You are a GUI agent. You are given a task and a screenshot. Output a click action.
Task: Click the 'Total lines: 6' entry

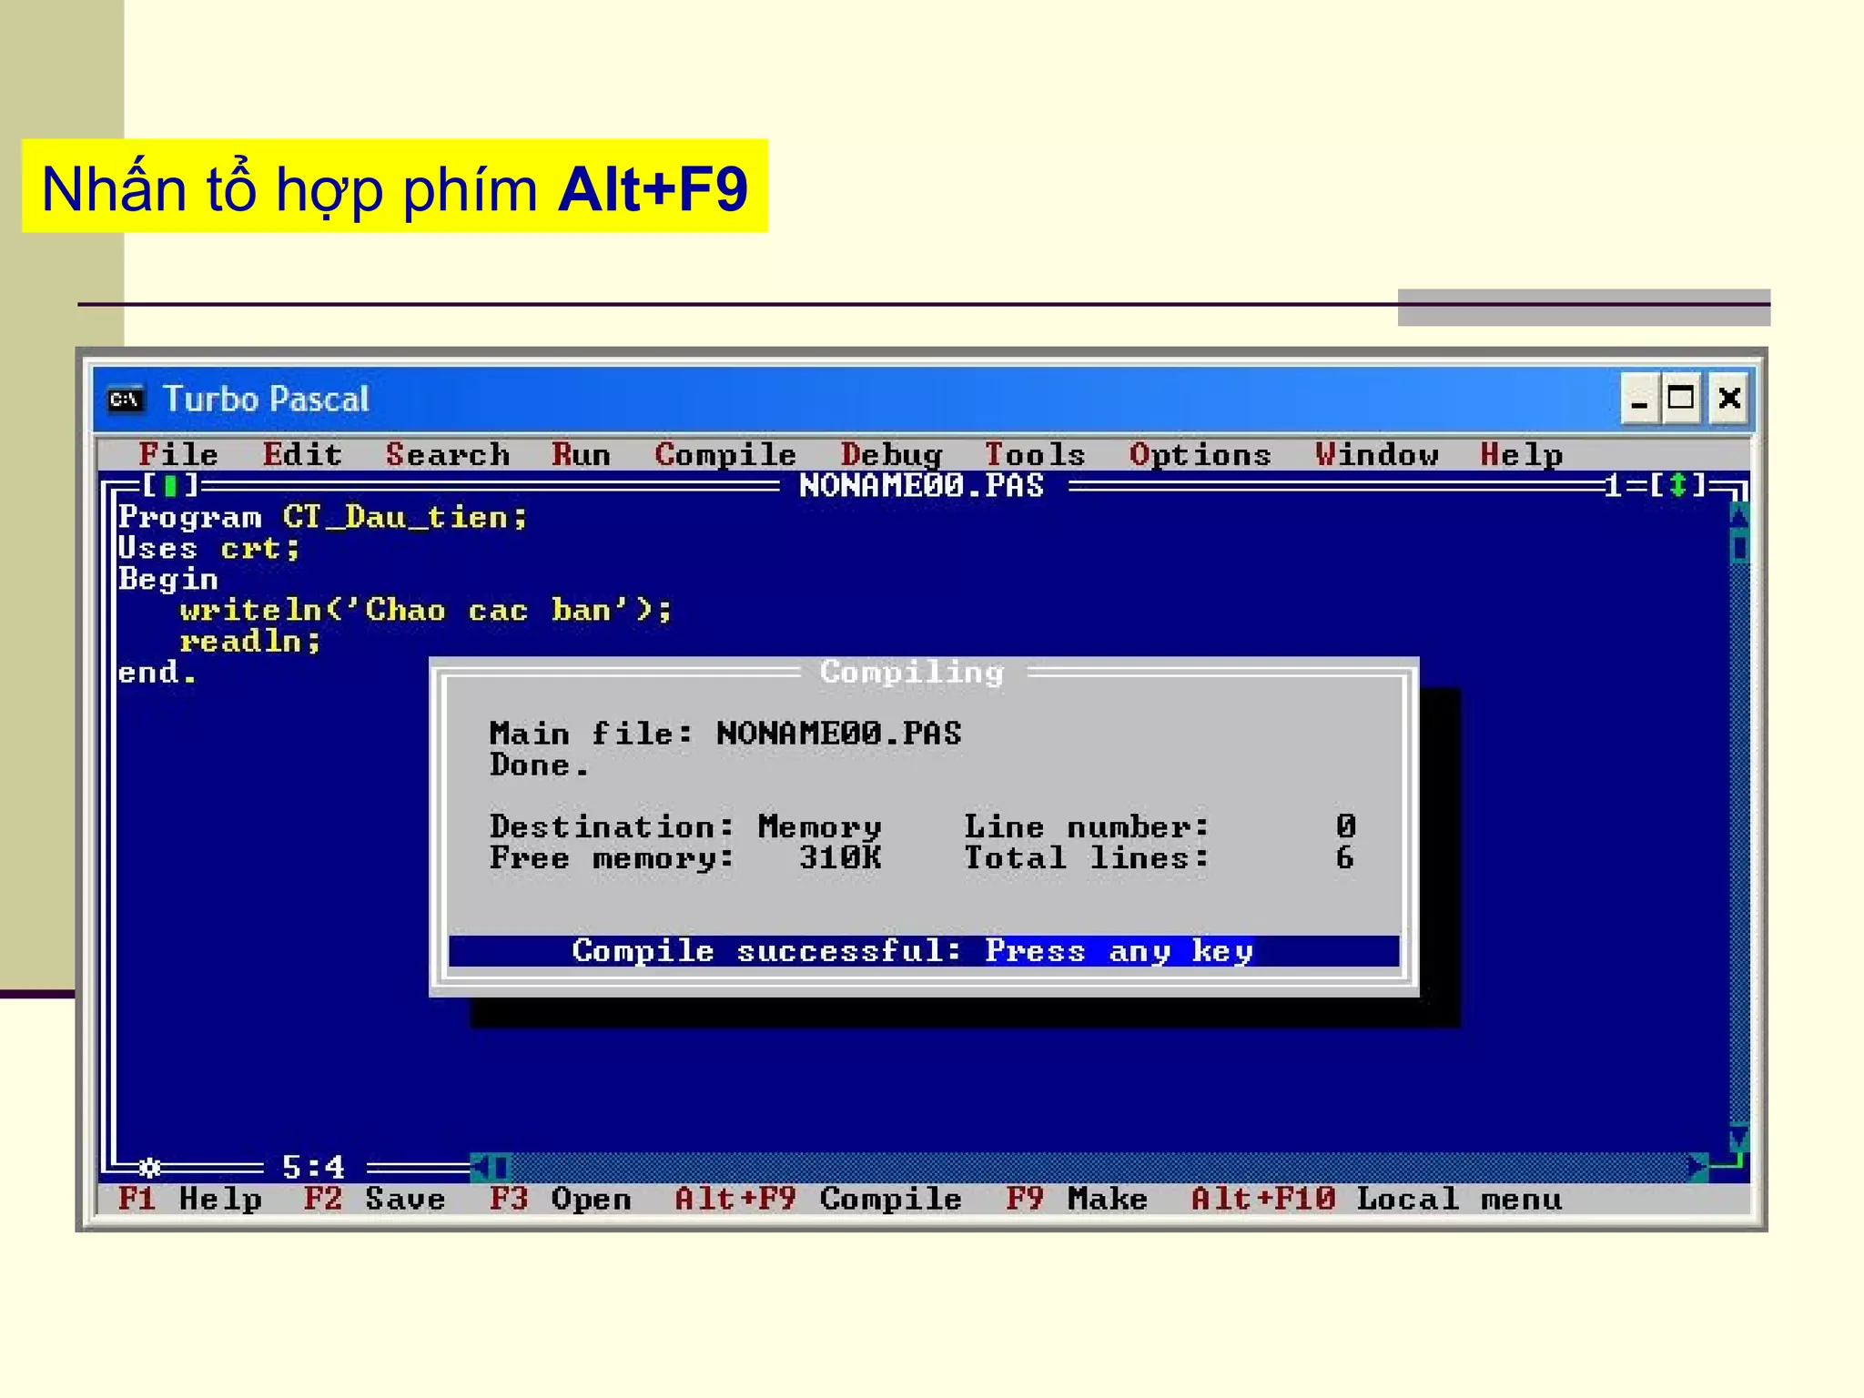click(1160, 857)
